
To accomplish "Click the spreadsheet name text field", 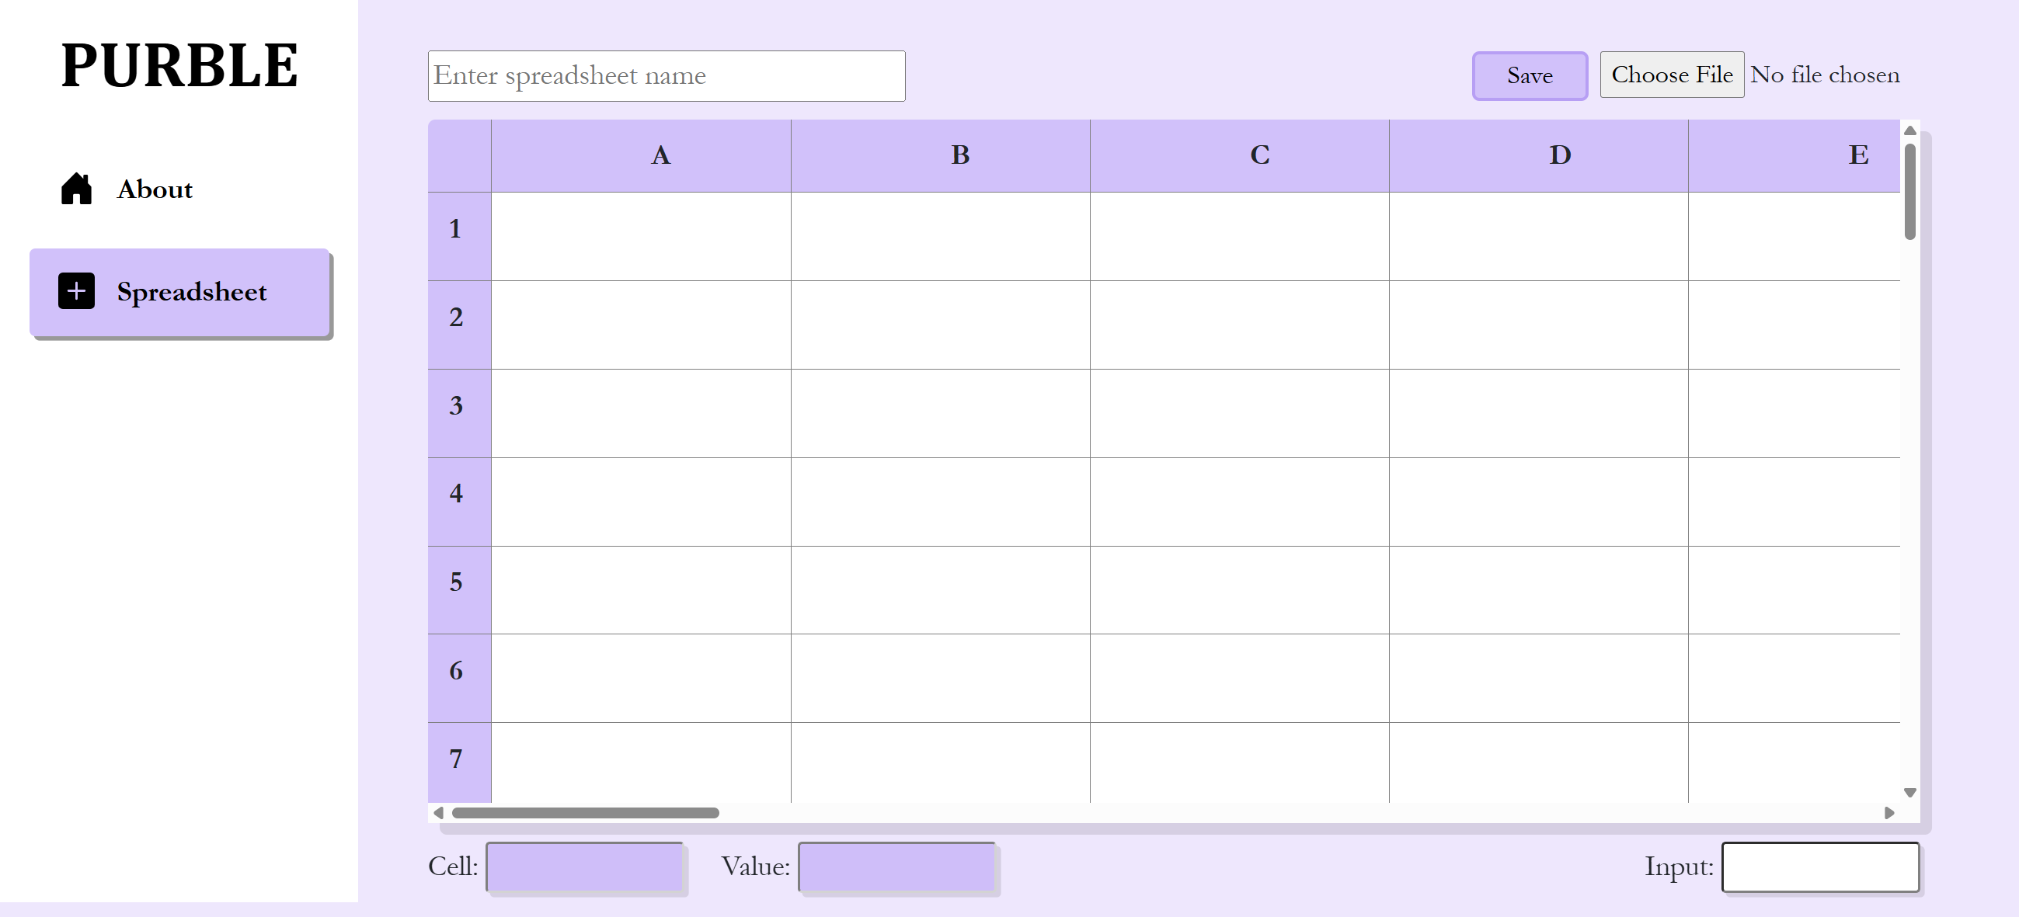I will click(x=667, y=76).
